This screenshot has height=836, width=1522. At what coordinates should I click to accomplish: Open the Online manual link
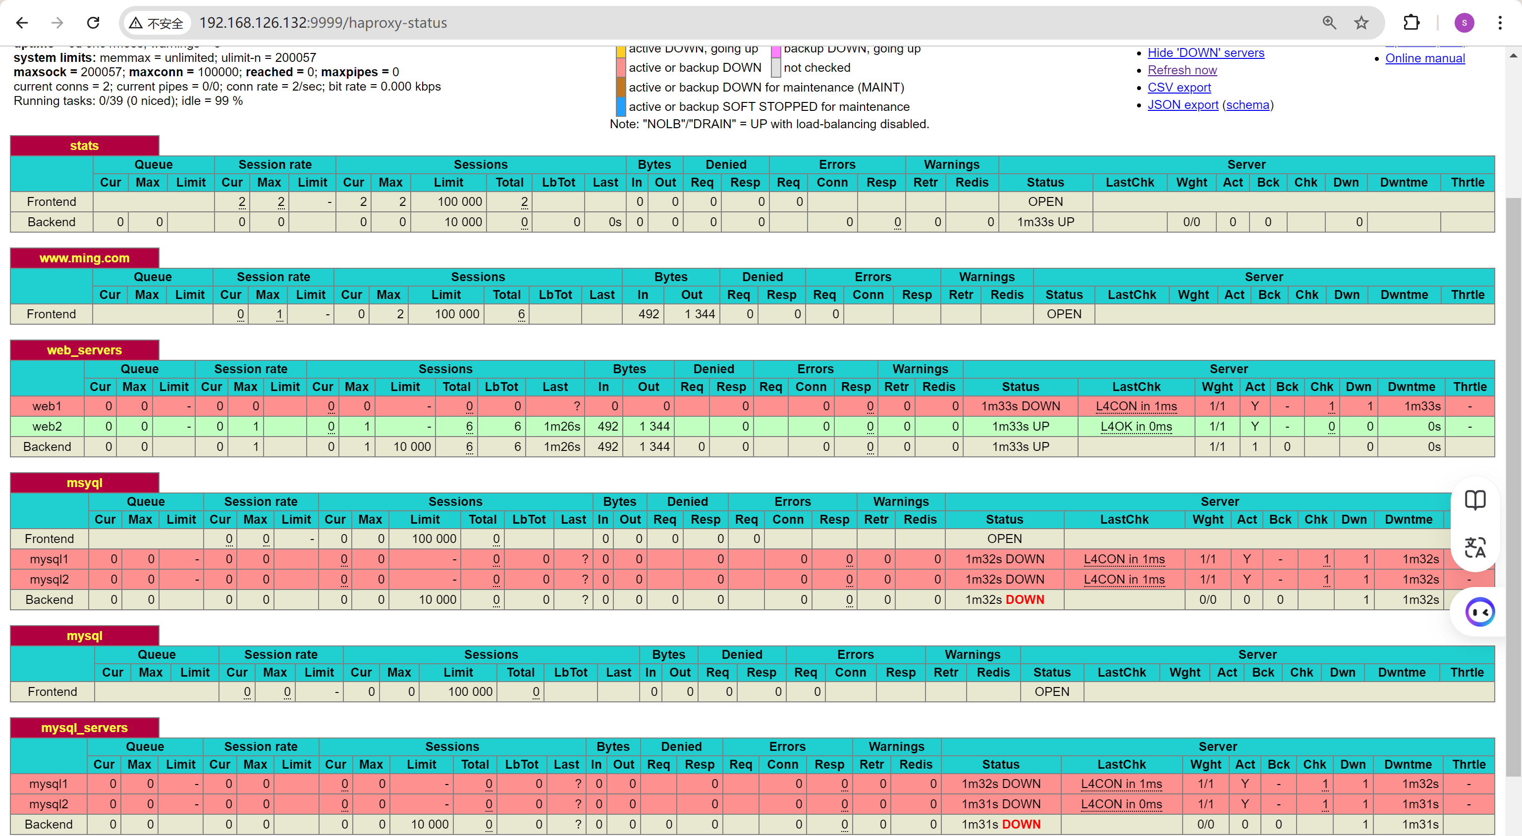pyautogui.click(x=1424, y=58)
